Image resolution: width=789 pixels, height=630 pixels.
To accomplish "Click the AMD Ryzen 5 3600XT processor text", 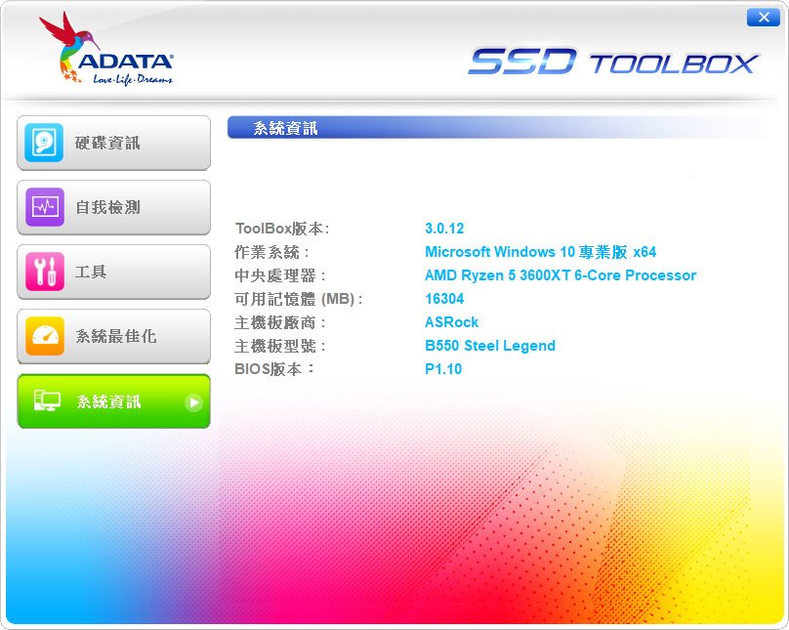I will [x=561, y=275].
